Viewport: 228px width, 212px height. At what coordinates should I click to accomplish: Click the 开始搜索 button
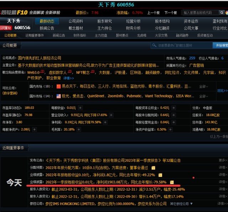(x=220, y=46)
